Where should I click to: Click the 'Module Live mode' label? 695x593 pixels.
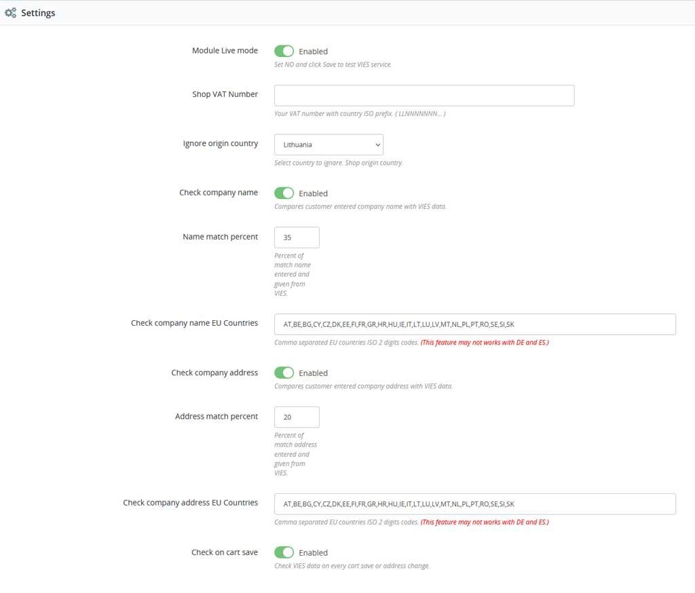(225, 50)
